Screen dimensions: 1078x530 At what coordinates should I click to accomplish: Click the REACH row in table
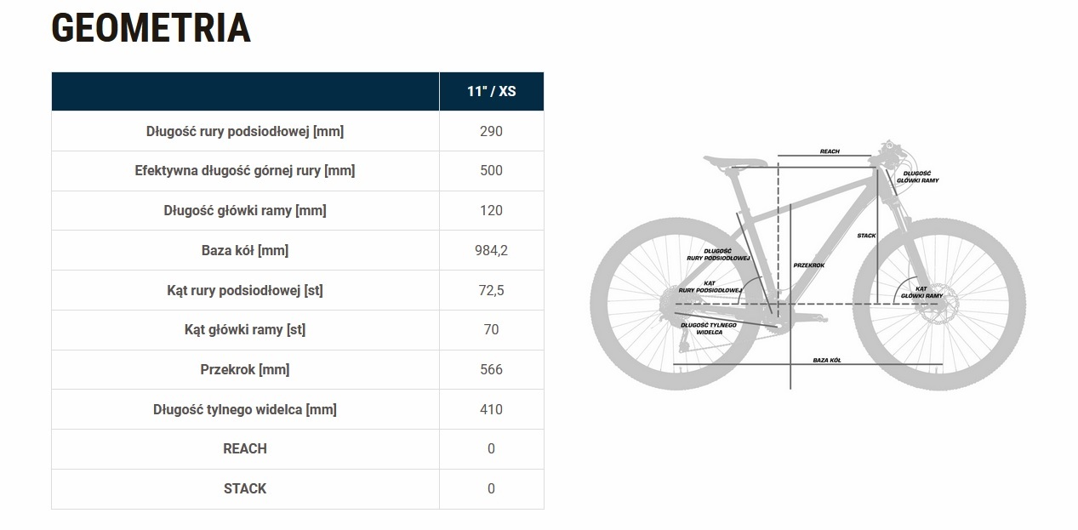tap(245, 448)
